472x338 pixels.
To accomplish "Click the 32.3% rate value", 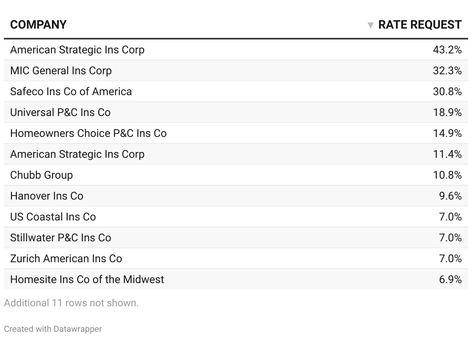I will [447, 71].
